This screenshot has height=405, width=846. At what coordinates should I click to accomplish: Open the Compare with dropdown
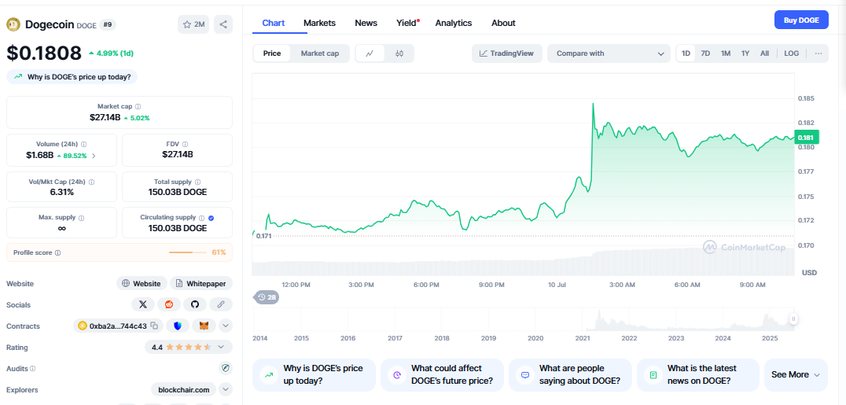point(609,53)
